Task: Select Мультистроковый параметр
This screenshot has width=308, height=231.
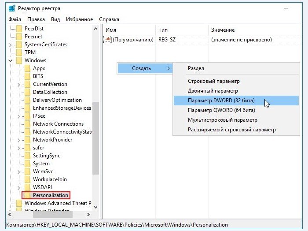Action: pyautogui.click(x=236, y=120)
